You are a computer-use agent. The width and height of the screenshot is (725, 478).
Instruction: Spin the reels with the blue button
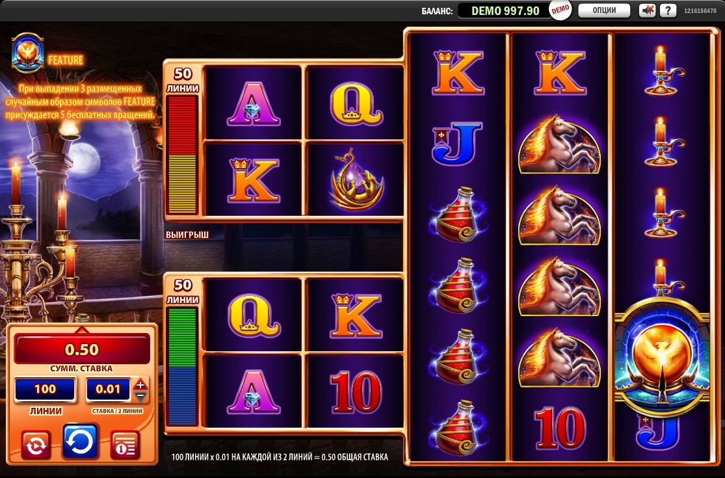click(80, 441)
